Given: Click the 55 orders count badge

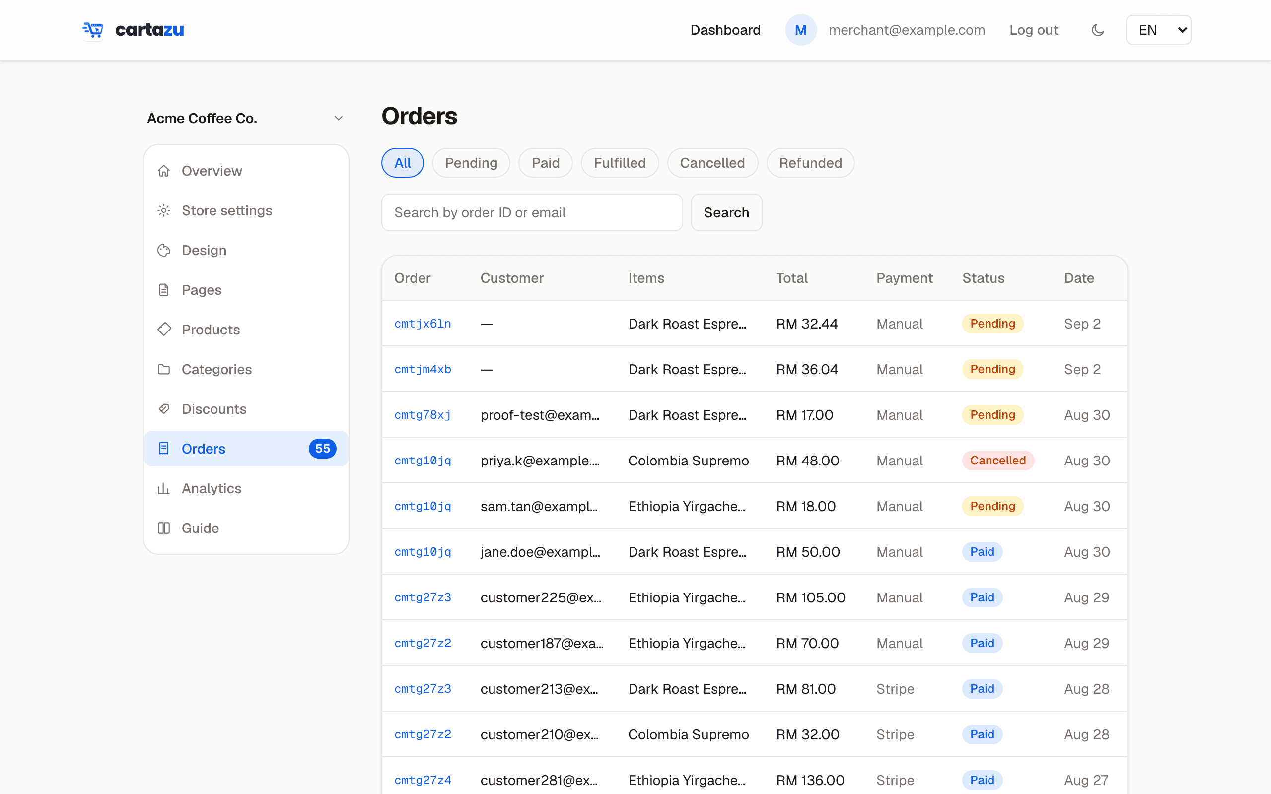Looking at the screenshot, I should tap(323, 449).
